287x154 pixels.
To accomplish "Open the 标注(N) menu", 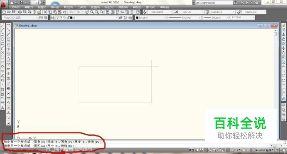I will point(109,7).
